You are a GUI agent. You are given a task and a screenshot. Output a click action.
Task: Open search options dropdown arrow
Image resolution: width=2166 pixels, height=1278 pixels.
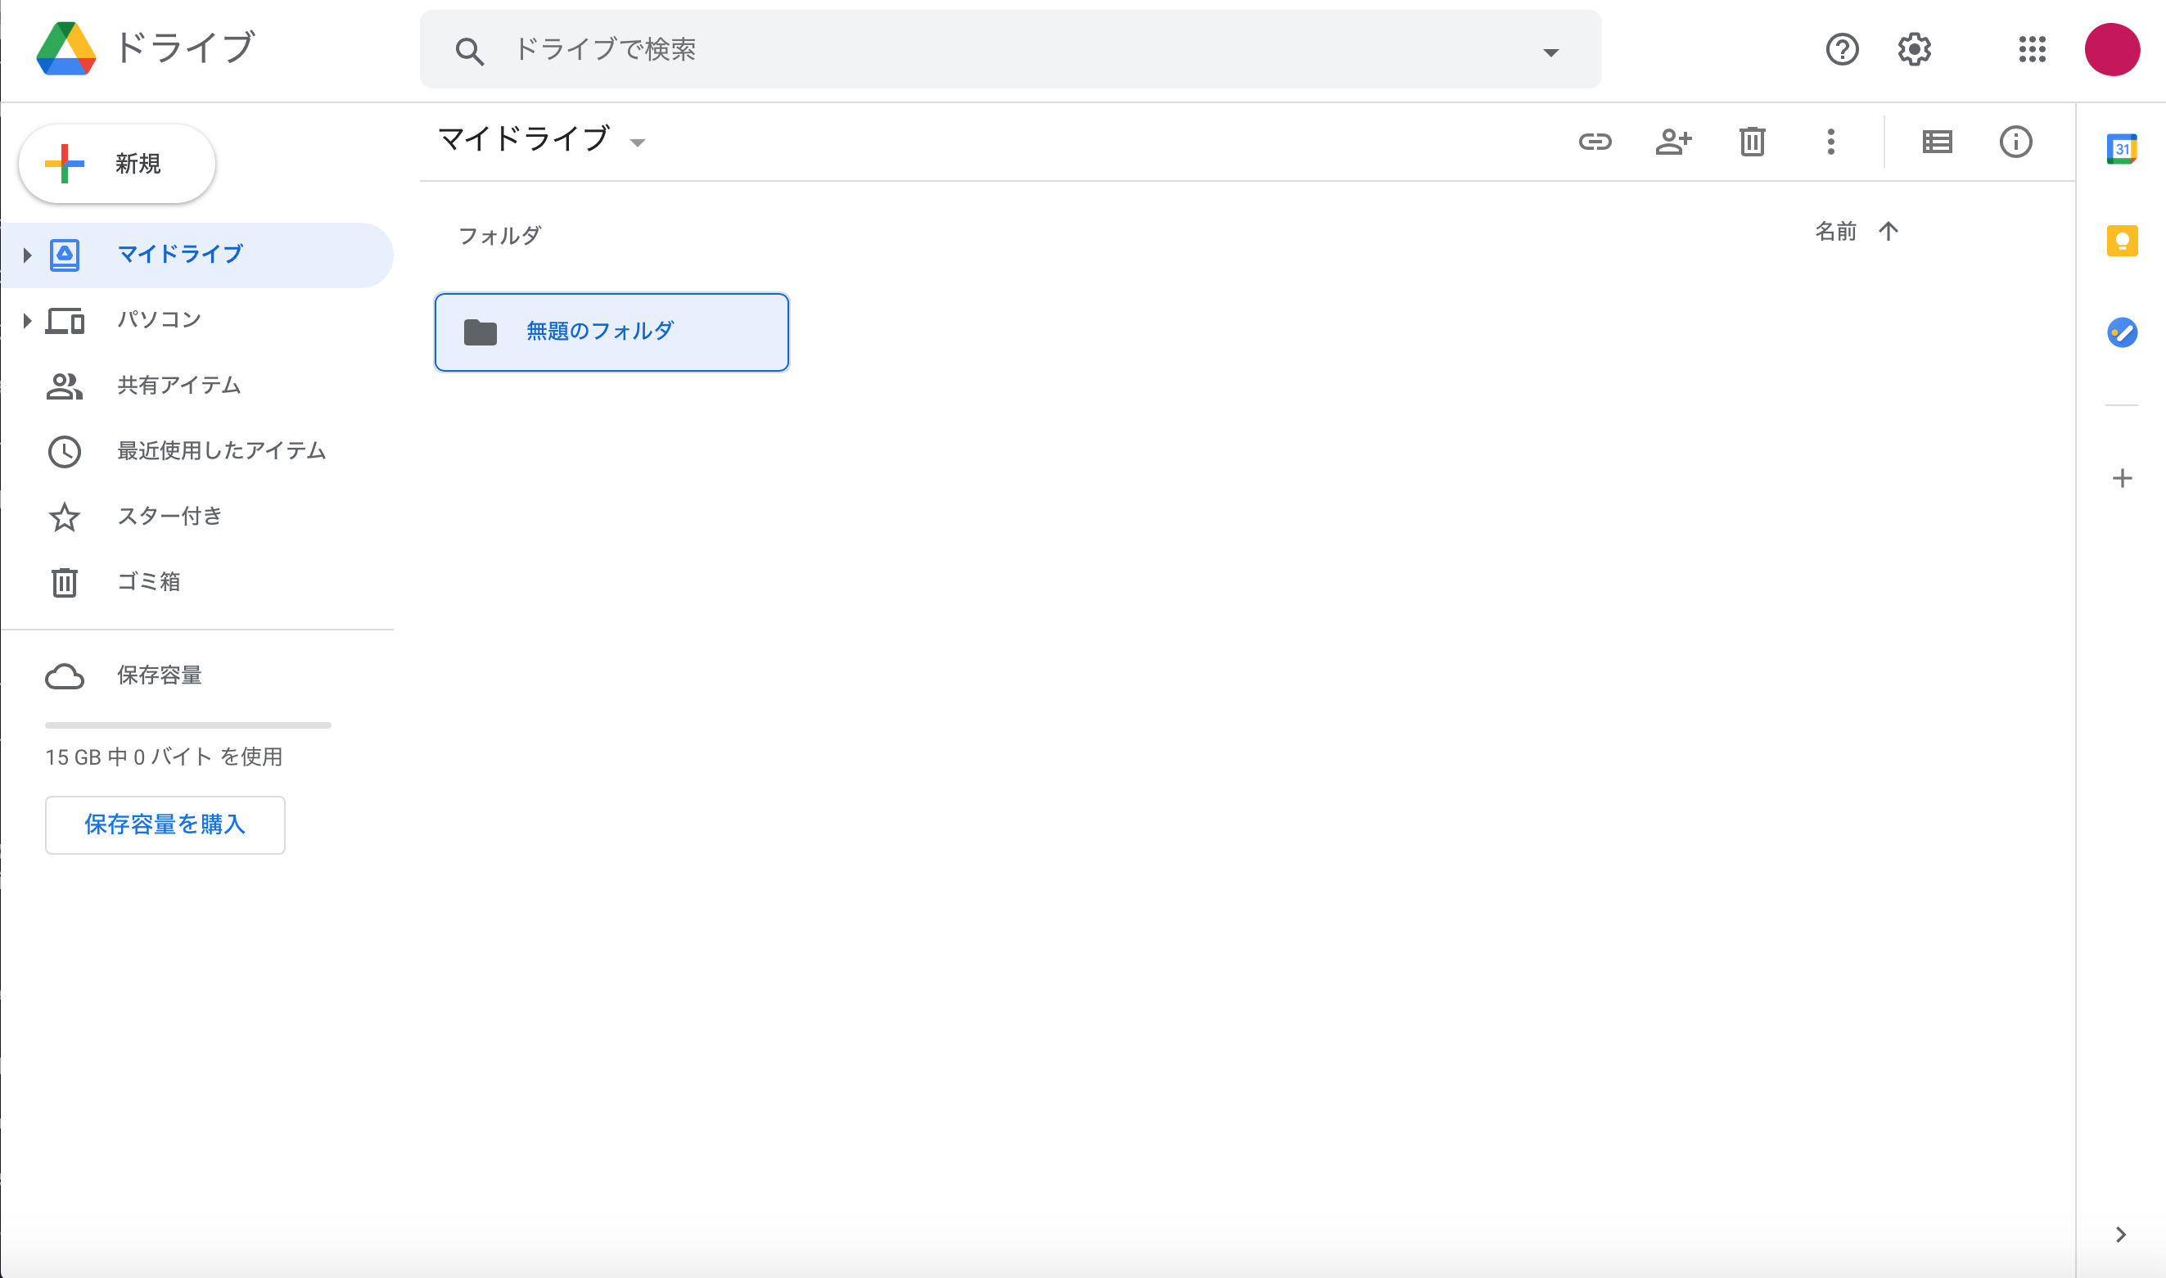click(x=1550, y=52)
